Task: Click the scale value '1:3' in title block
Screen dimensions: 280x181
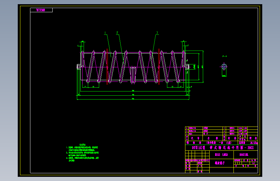Action: 253,163
